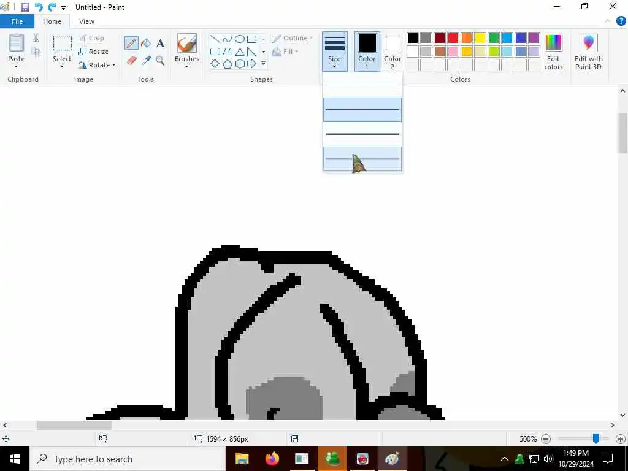Click the Redo arrow in title bar

(52, 7)
